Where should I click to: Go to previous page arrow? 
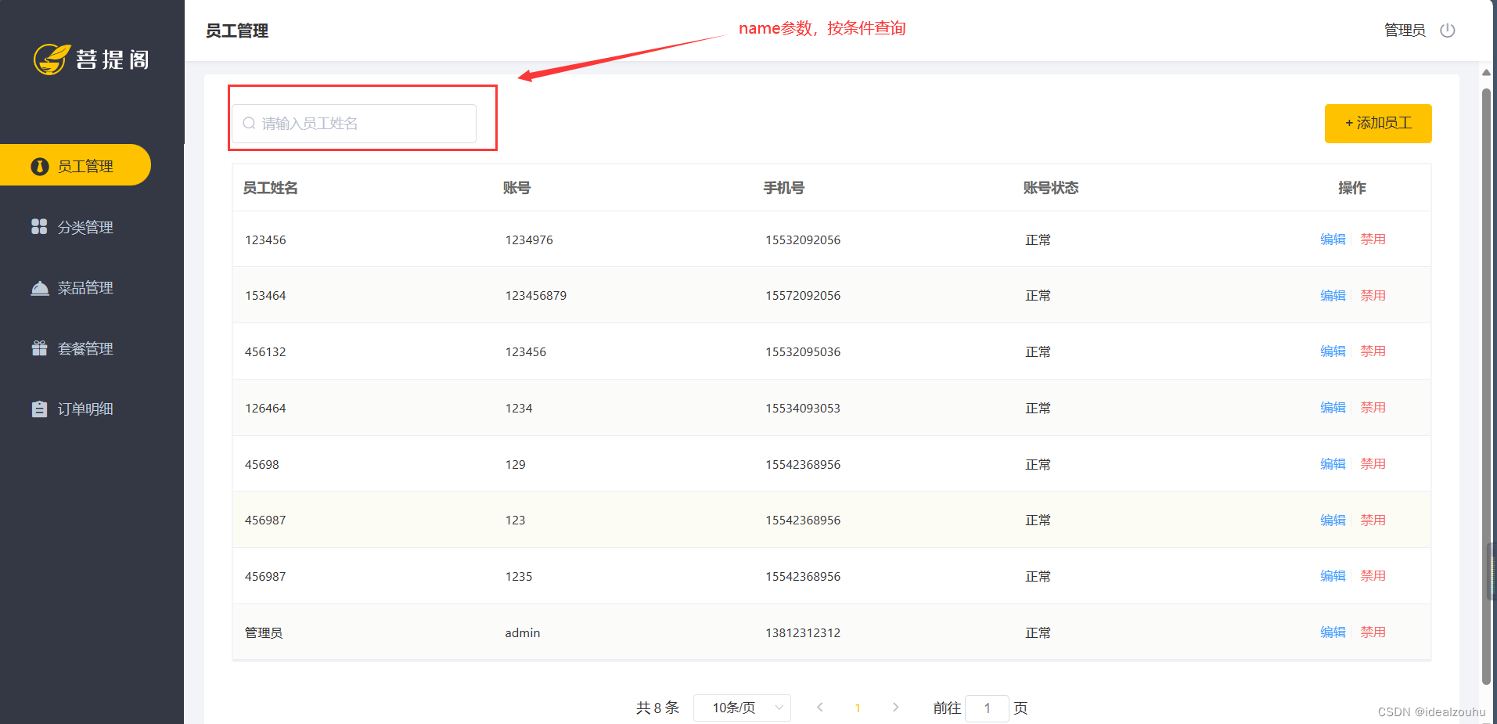819,708
